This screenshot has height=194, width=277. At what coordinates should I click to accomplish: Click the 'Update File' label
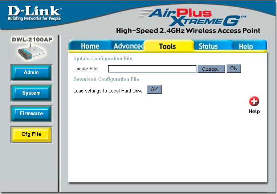[85, 69]
